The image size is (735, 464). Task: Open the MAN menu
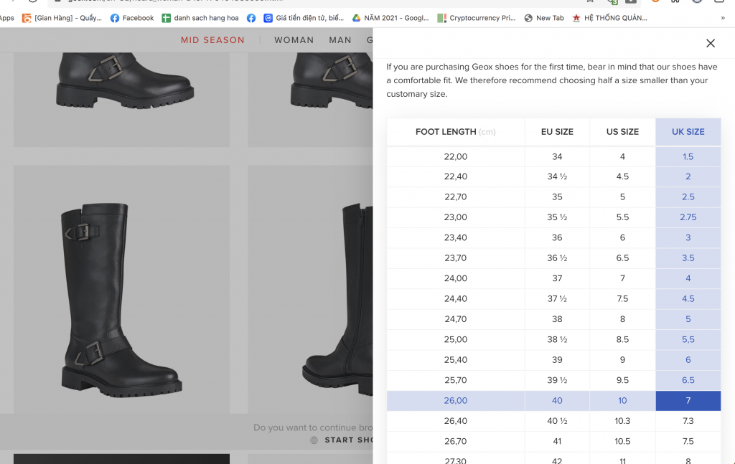[340, 40]
